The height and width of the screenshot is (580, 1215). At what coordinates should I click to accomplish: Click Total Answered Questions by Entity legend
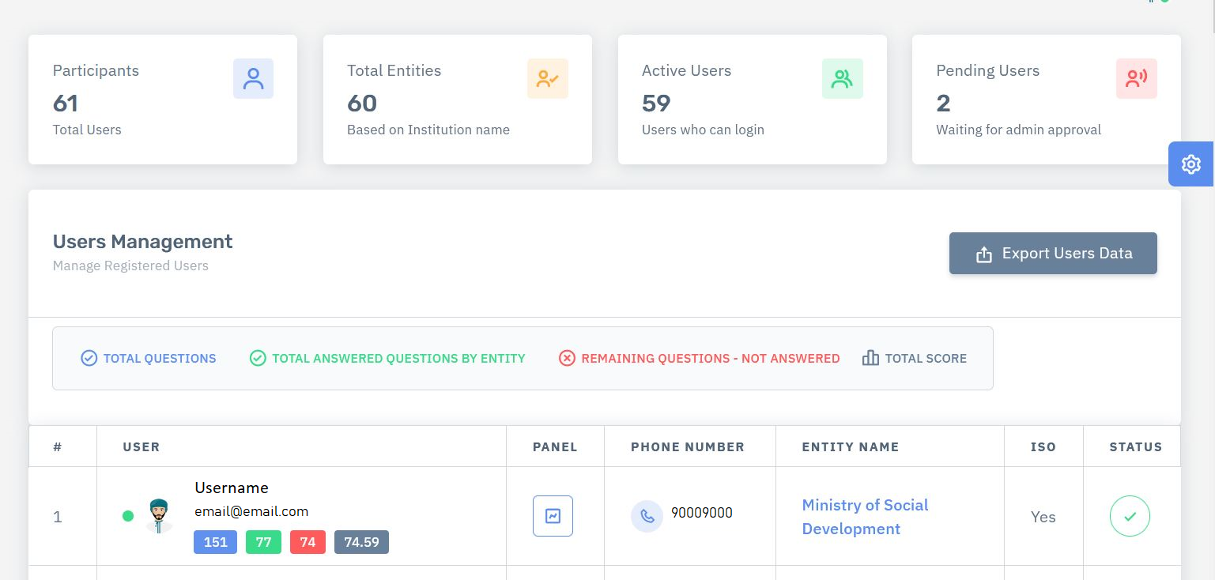387,359
